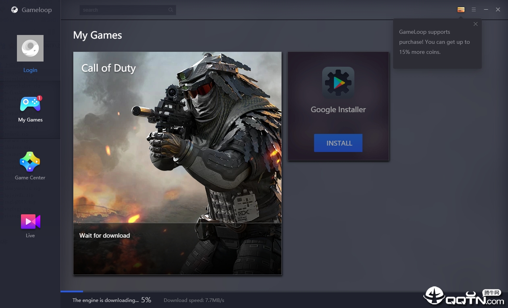The image size is (508, 308).
Task: Close the Gameloop window
Action: pyautogui.click(x=498, y=10)
